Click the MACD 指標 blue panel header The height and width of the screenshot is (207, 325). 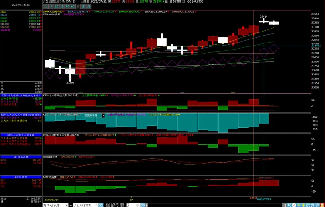click(x=21, y=178)
